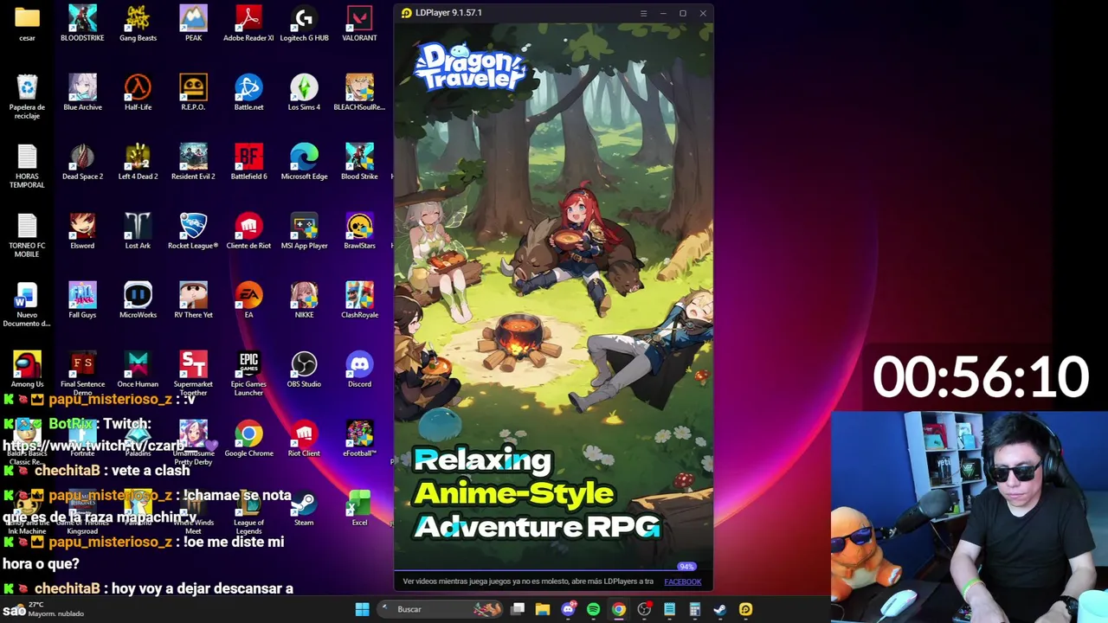Select the Gang Beasts desktop icon
This screenshot has height=623, width=1108.
click(138, 23)
